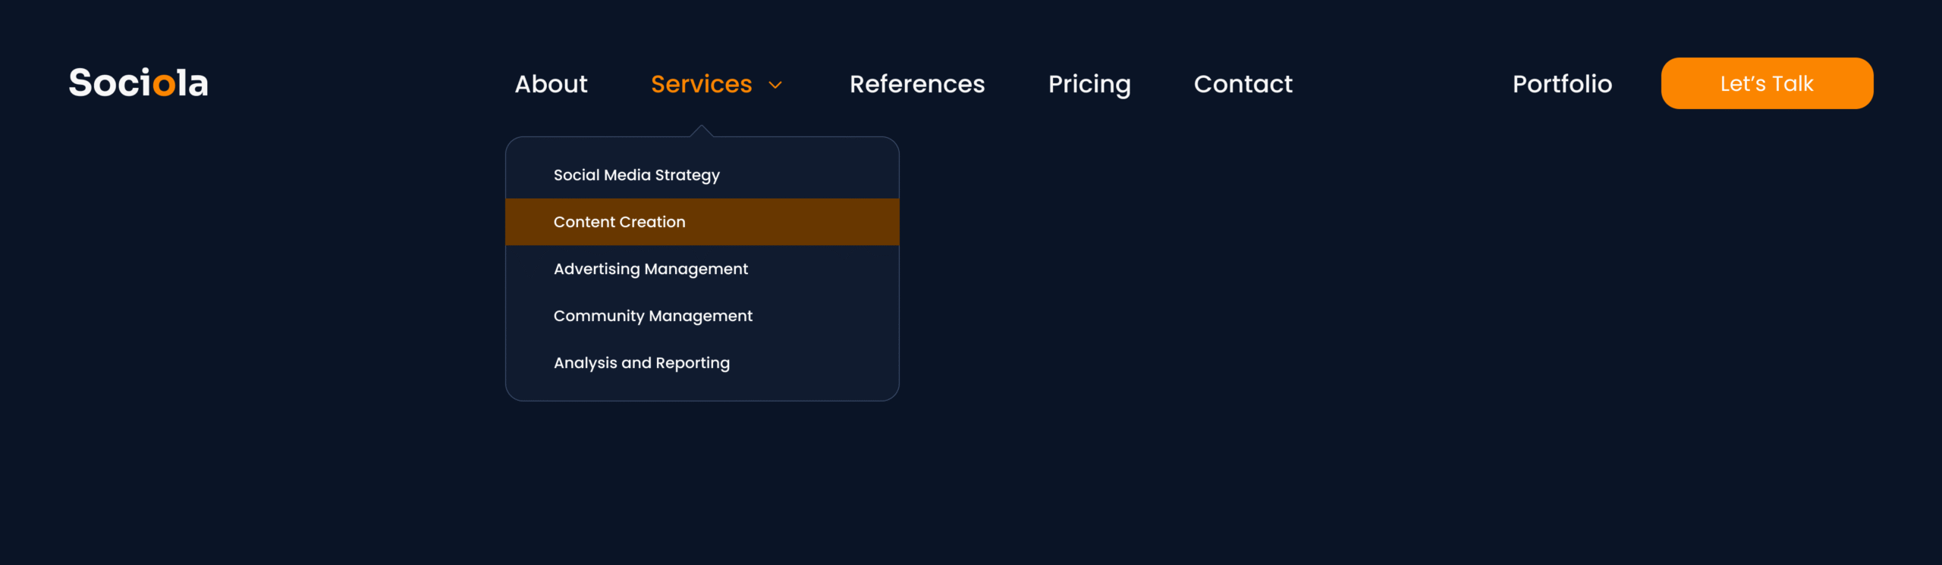The image size is (1942, 565).
Task: Select Social Media Strategy from the dropdown
Action: [636, 175]
